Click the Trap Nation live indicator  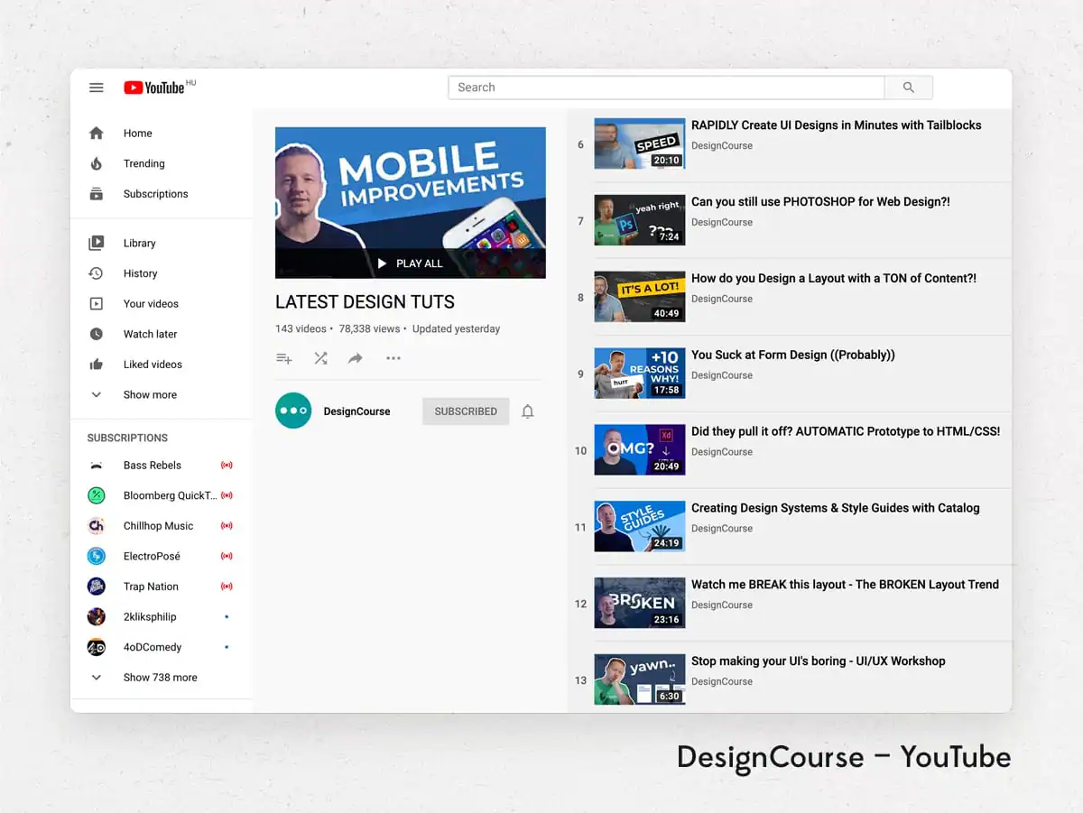point(226,586)
